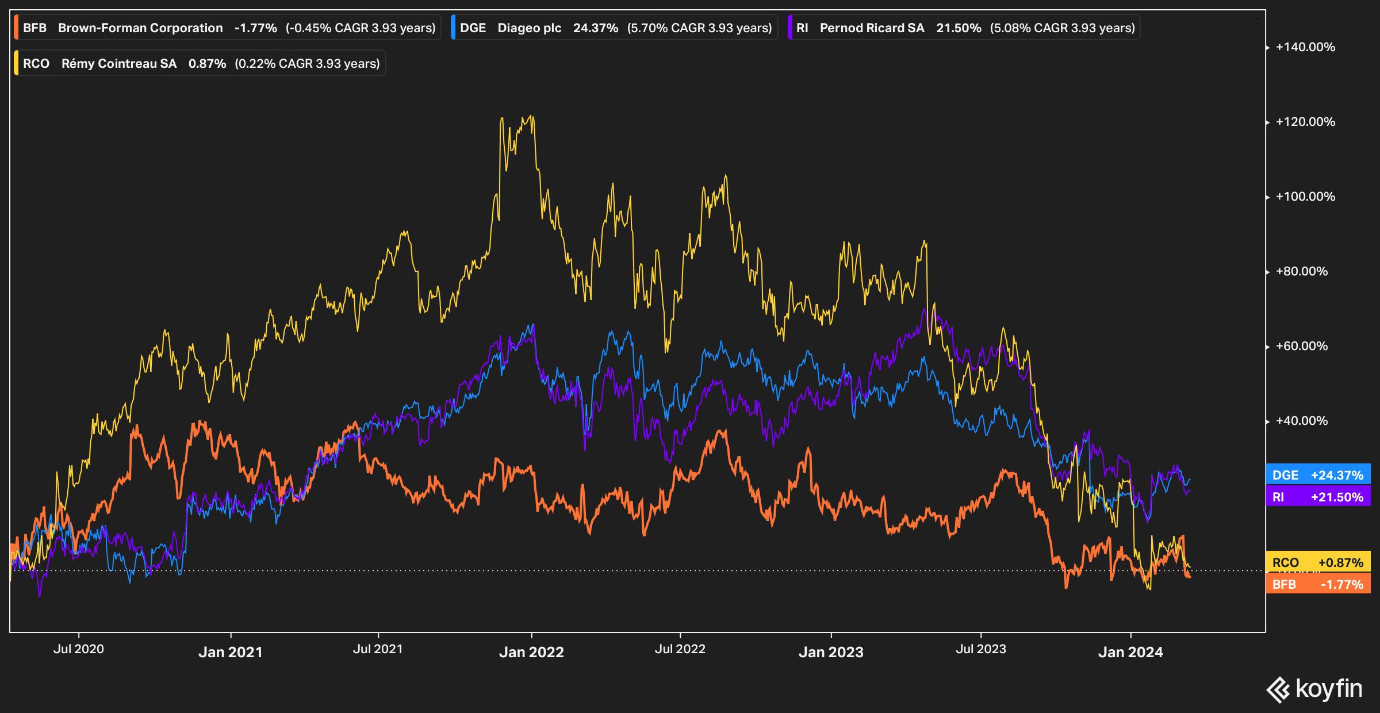Click the RI +21.50% price tag
The image size is (1380, 713).
[x=1318, y=497]
